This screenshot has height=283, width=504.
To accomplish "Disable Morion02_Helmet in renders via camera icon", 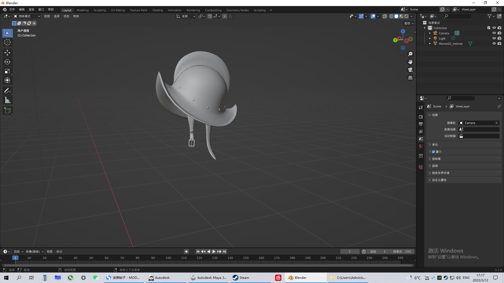I will point(499,43).
